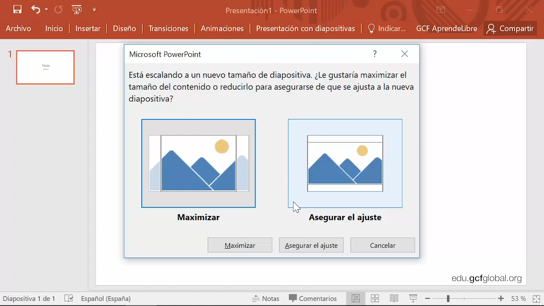Click the dialog help question mark

(374, 54)
